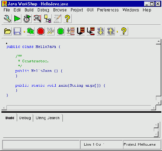162x151 pixels.
Task: Stop execution with red octagon icon
Action: pos(41,31)
